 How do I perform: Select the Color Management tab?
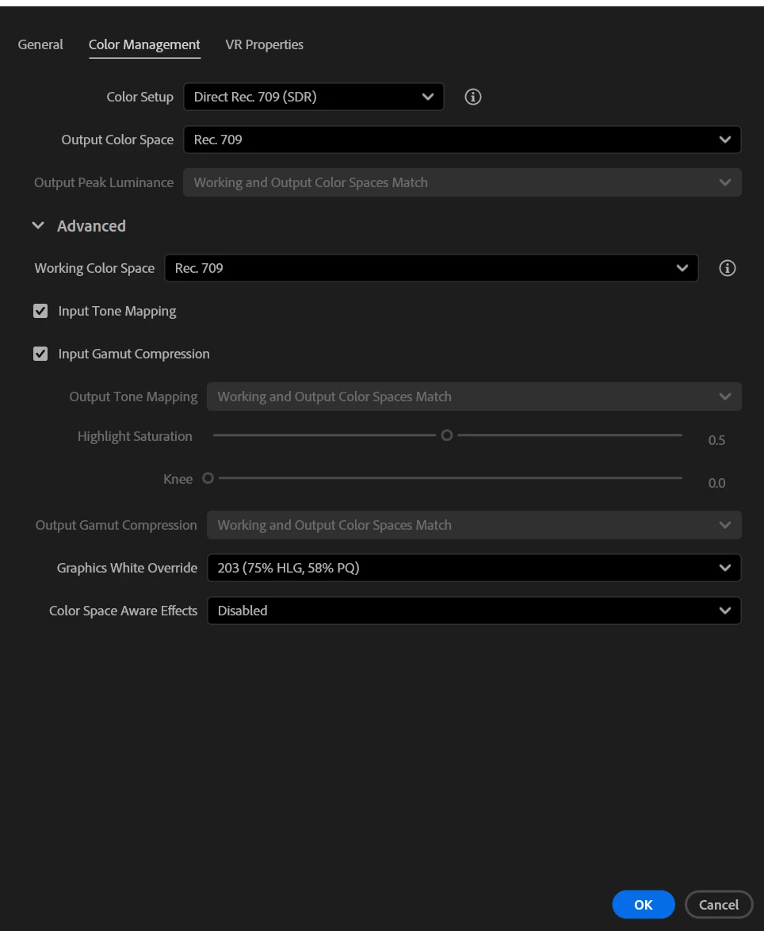coord(144,45)
